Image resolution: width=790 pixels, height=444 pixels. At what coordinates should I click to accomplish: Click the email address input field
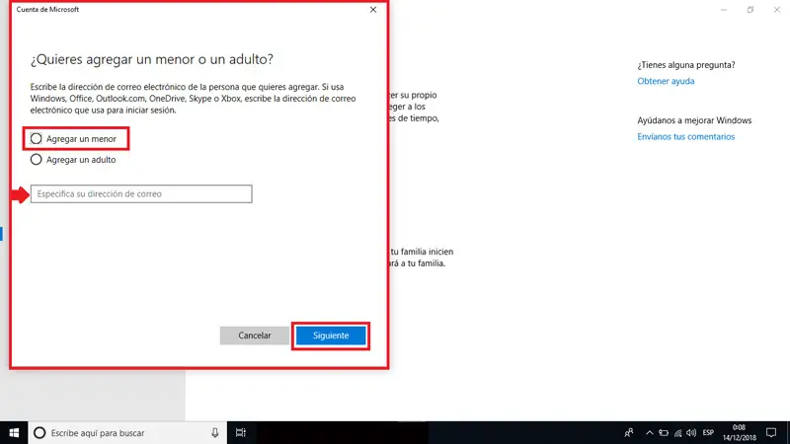[x=141, y=193]
